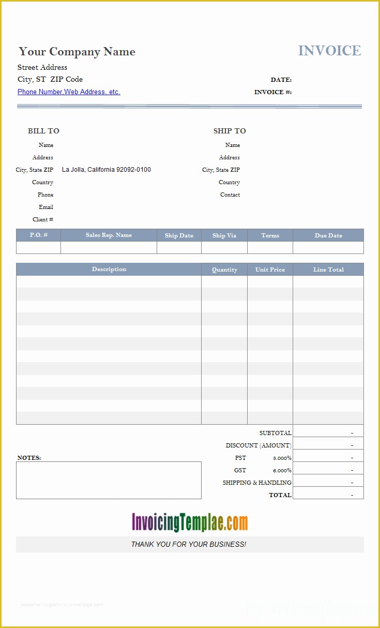Click the TOTAL label

tap(280, 495)
